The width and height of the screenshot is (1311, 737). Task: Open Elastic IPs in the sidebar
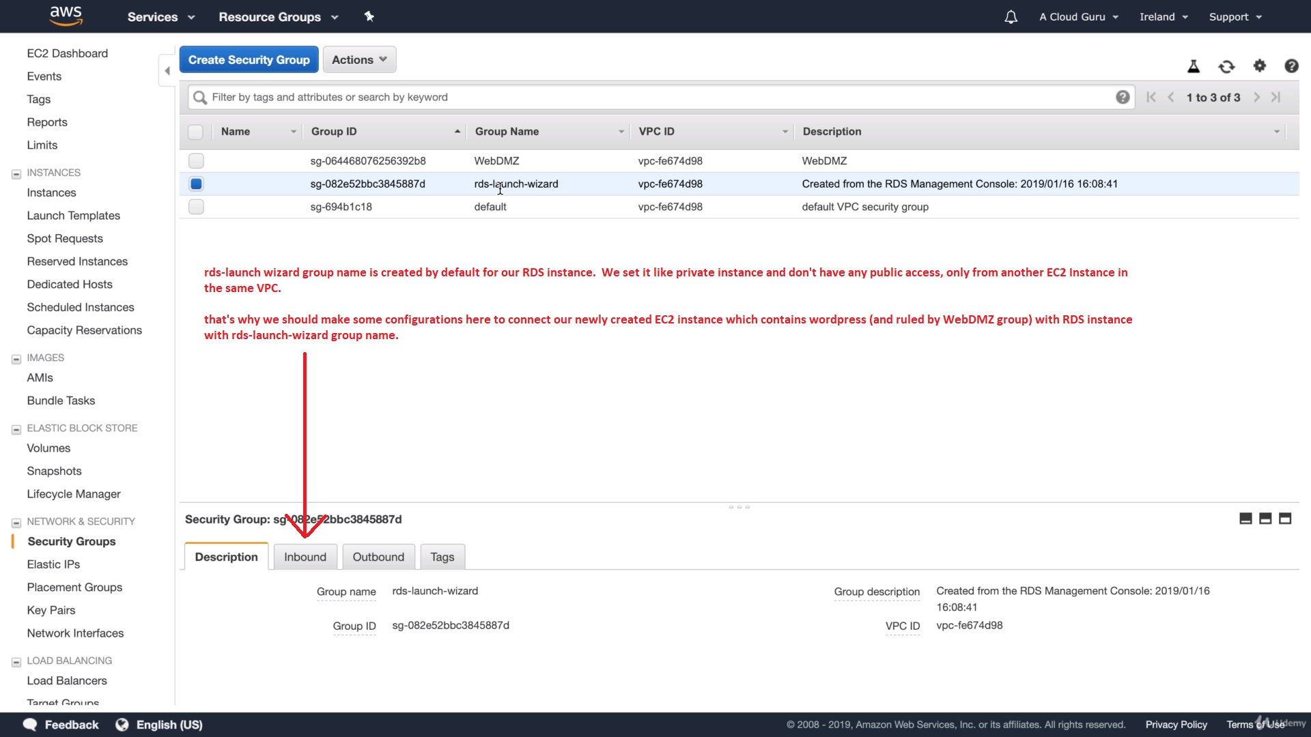click(53, 564)
